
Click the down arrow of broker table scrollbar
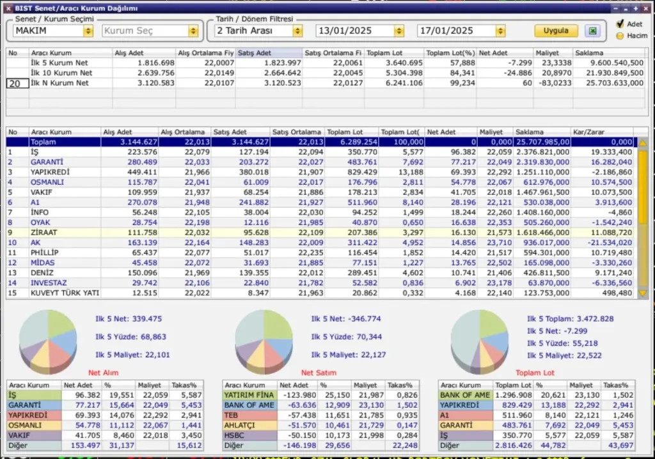(x=642, y=293)
